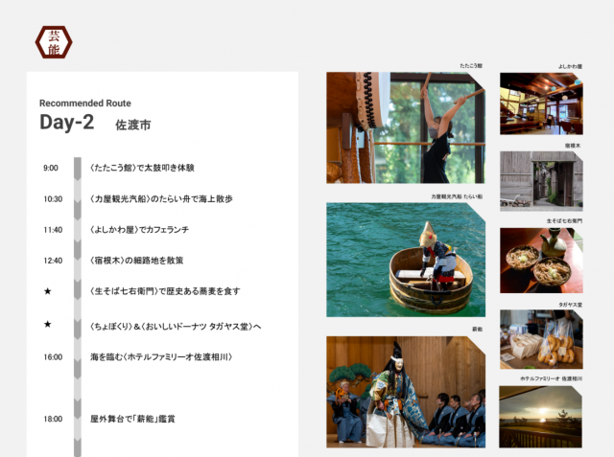Image resolution: width=614 pixels, height=457 pixels.
Task: Open the よしかわ屋 cafe interior photo
Action: pyautogui.click(x=541, y=103)
